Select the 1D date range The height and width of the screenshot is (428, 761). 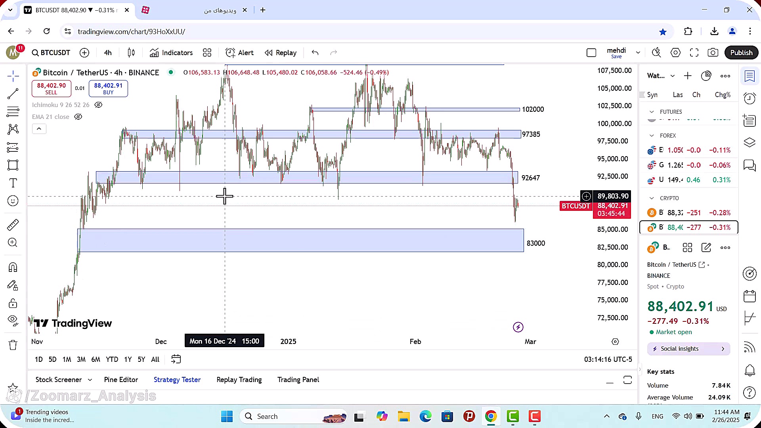(x=38, y=360)
